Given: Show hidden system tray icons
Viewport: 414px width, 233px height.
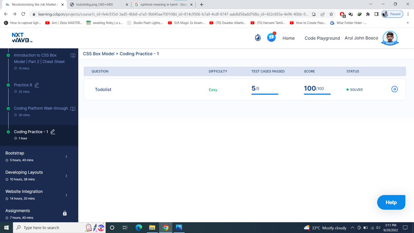Looking at the screenshot, I should tap(353, 228).
